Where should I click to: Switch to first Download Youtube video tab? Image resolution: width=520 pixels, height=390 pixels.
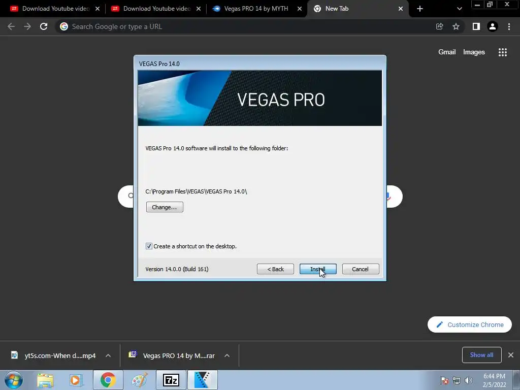[x=55, y=9]
